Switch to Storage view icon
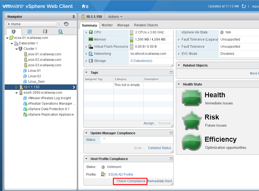This screenshot has width=259, height=191. click(45, 31)
